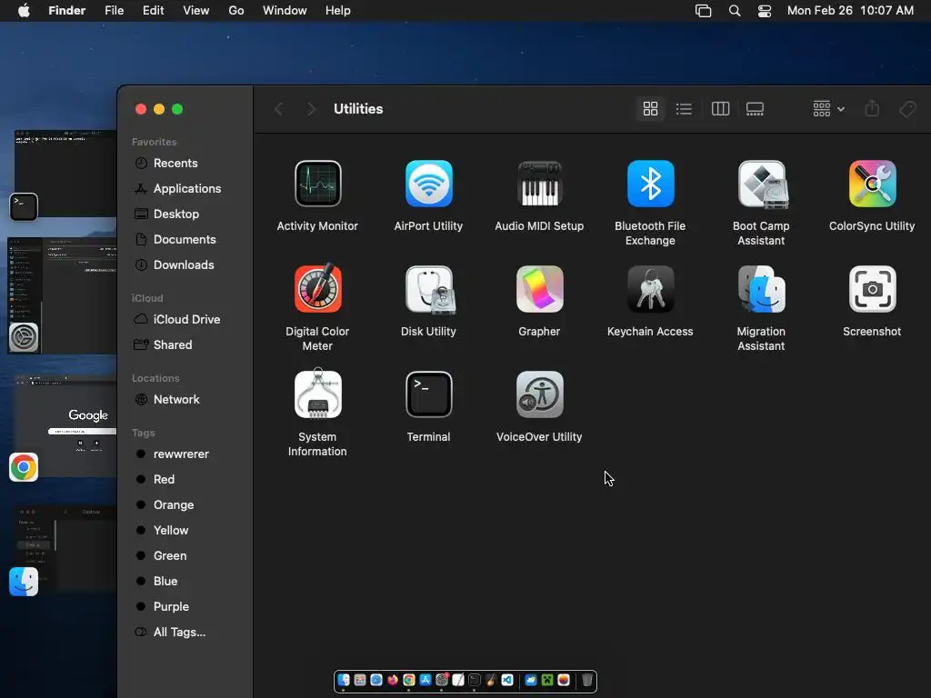Viewport: 931px width, 698px height.
Task: Switch to column view in toolbar
Action: (720, 109)
